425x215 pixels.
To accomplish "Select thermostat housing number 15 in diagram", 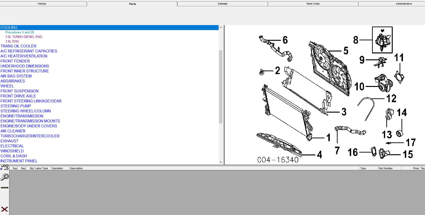I will (x=408, y=154).
